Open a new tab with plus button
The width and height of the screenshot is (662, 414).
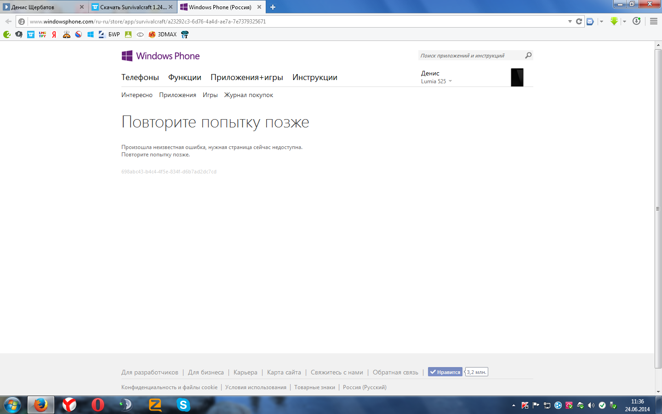click(x=273, y=7)
